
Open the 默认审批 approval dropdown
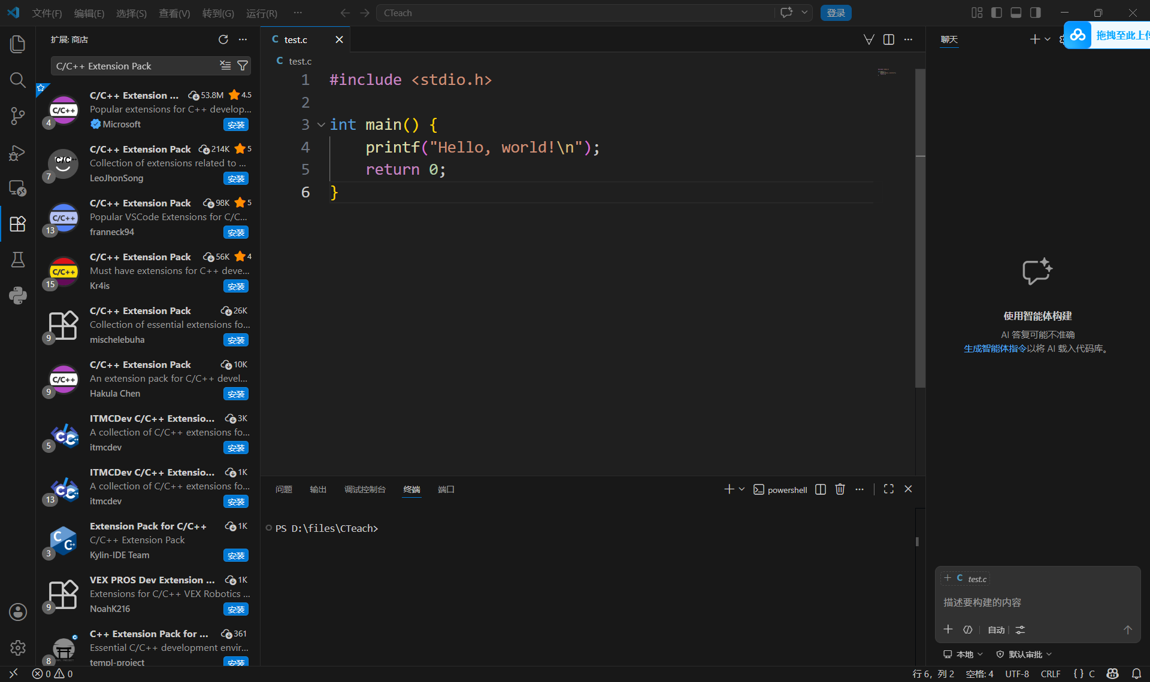click(x=1024, y=654)
